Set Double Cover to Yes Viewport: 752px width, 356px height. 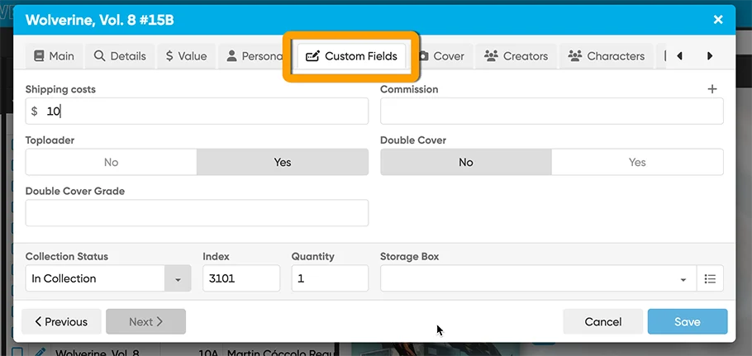[636, 163]
